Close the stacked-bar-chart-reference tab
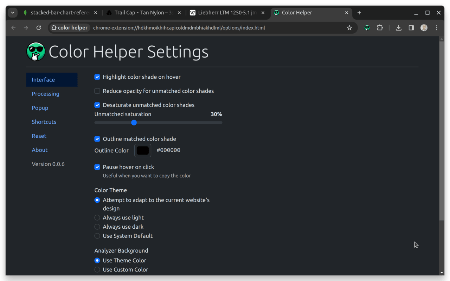450x281 pixels. coord(96,13)
